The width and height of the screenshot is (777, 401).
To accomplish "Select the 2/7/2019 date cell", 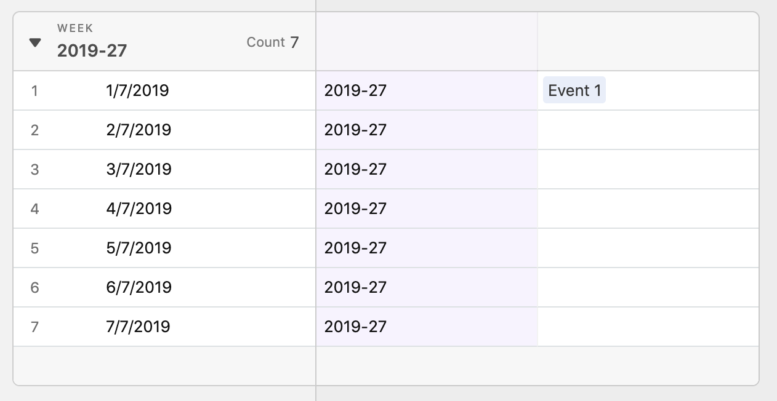I will (164, 130).
